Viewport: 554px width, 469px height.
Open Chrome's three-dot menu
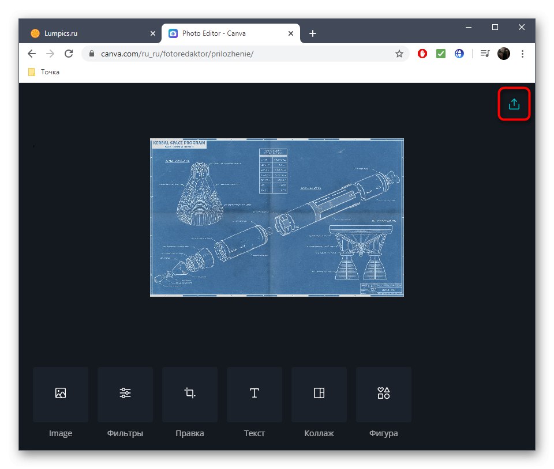click(523, 54)
